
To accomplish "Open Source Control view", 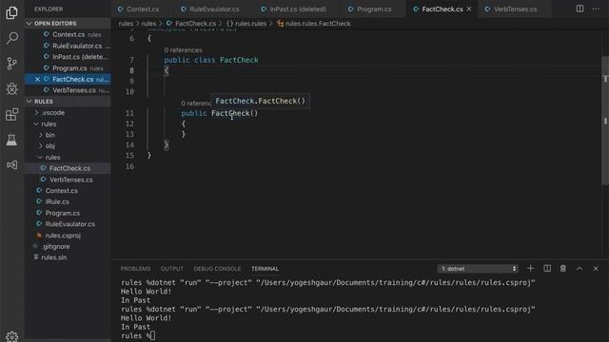I will pyautogui.click(x=11, y=64).
